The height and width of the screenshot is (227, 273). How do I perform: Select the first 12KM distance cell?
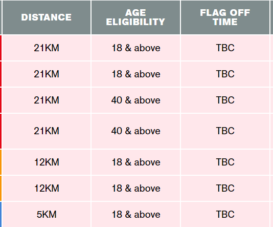(47, 162)
